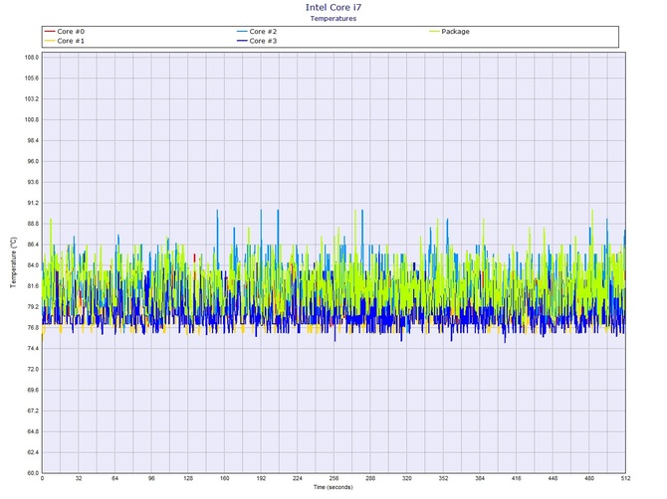Click the 256 x-axis tick label

333,478
